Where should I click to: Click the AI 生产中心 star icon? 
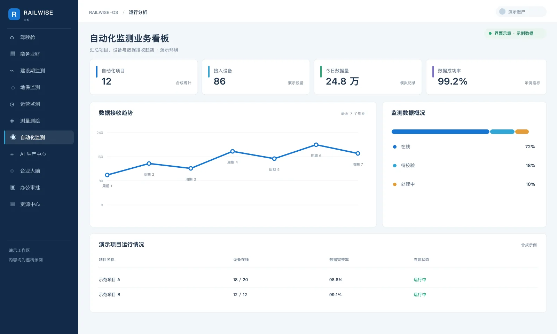coord(12,154)
